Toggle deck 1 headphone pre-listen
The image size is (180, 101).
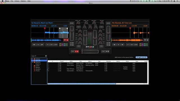[x=78, y=46]
